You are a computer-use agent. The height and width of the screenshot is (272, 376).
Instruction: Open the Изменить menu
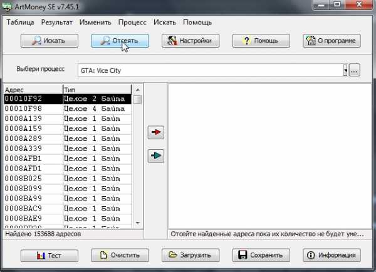pyautogui.click(x=95, y=23)
